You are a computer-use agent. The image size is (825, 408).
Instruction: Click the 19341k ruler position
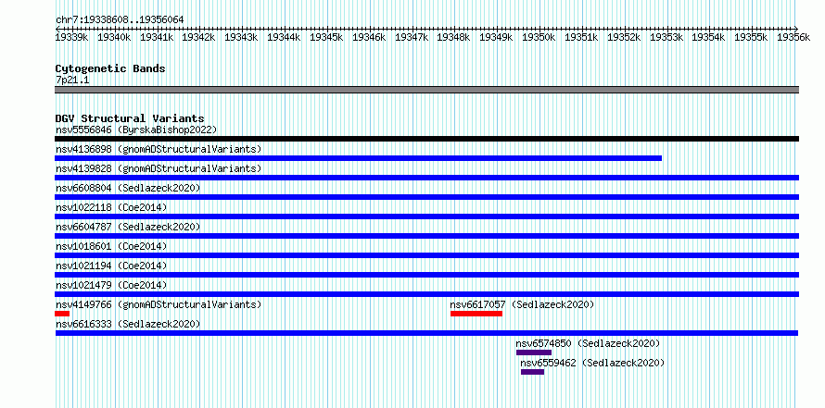point(157,37)
